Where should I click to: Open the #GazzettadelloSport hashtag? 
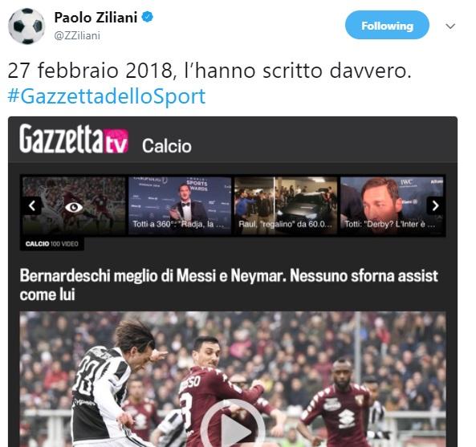pos(107,96)
